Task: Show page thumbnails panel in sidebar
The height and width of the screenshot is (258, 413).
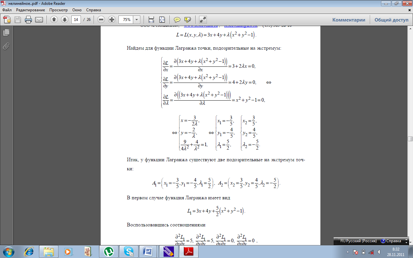Action: click(6, 32)
